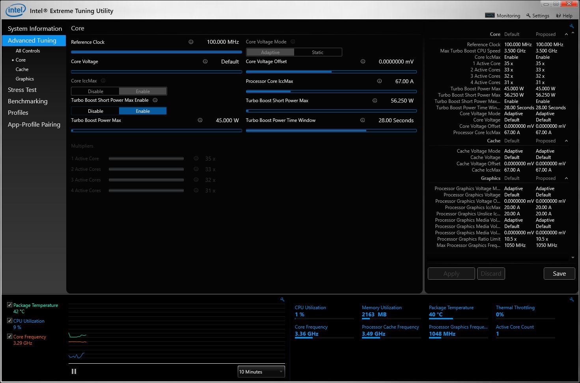Collapse the Core section in summary panel

click(x=567, y=34)
